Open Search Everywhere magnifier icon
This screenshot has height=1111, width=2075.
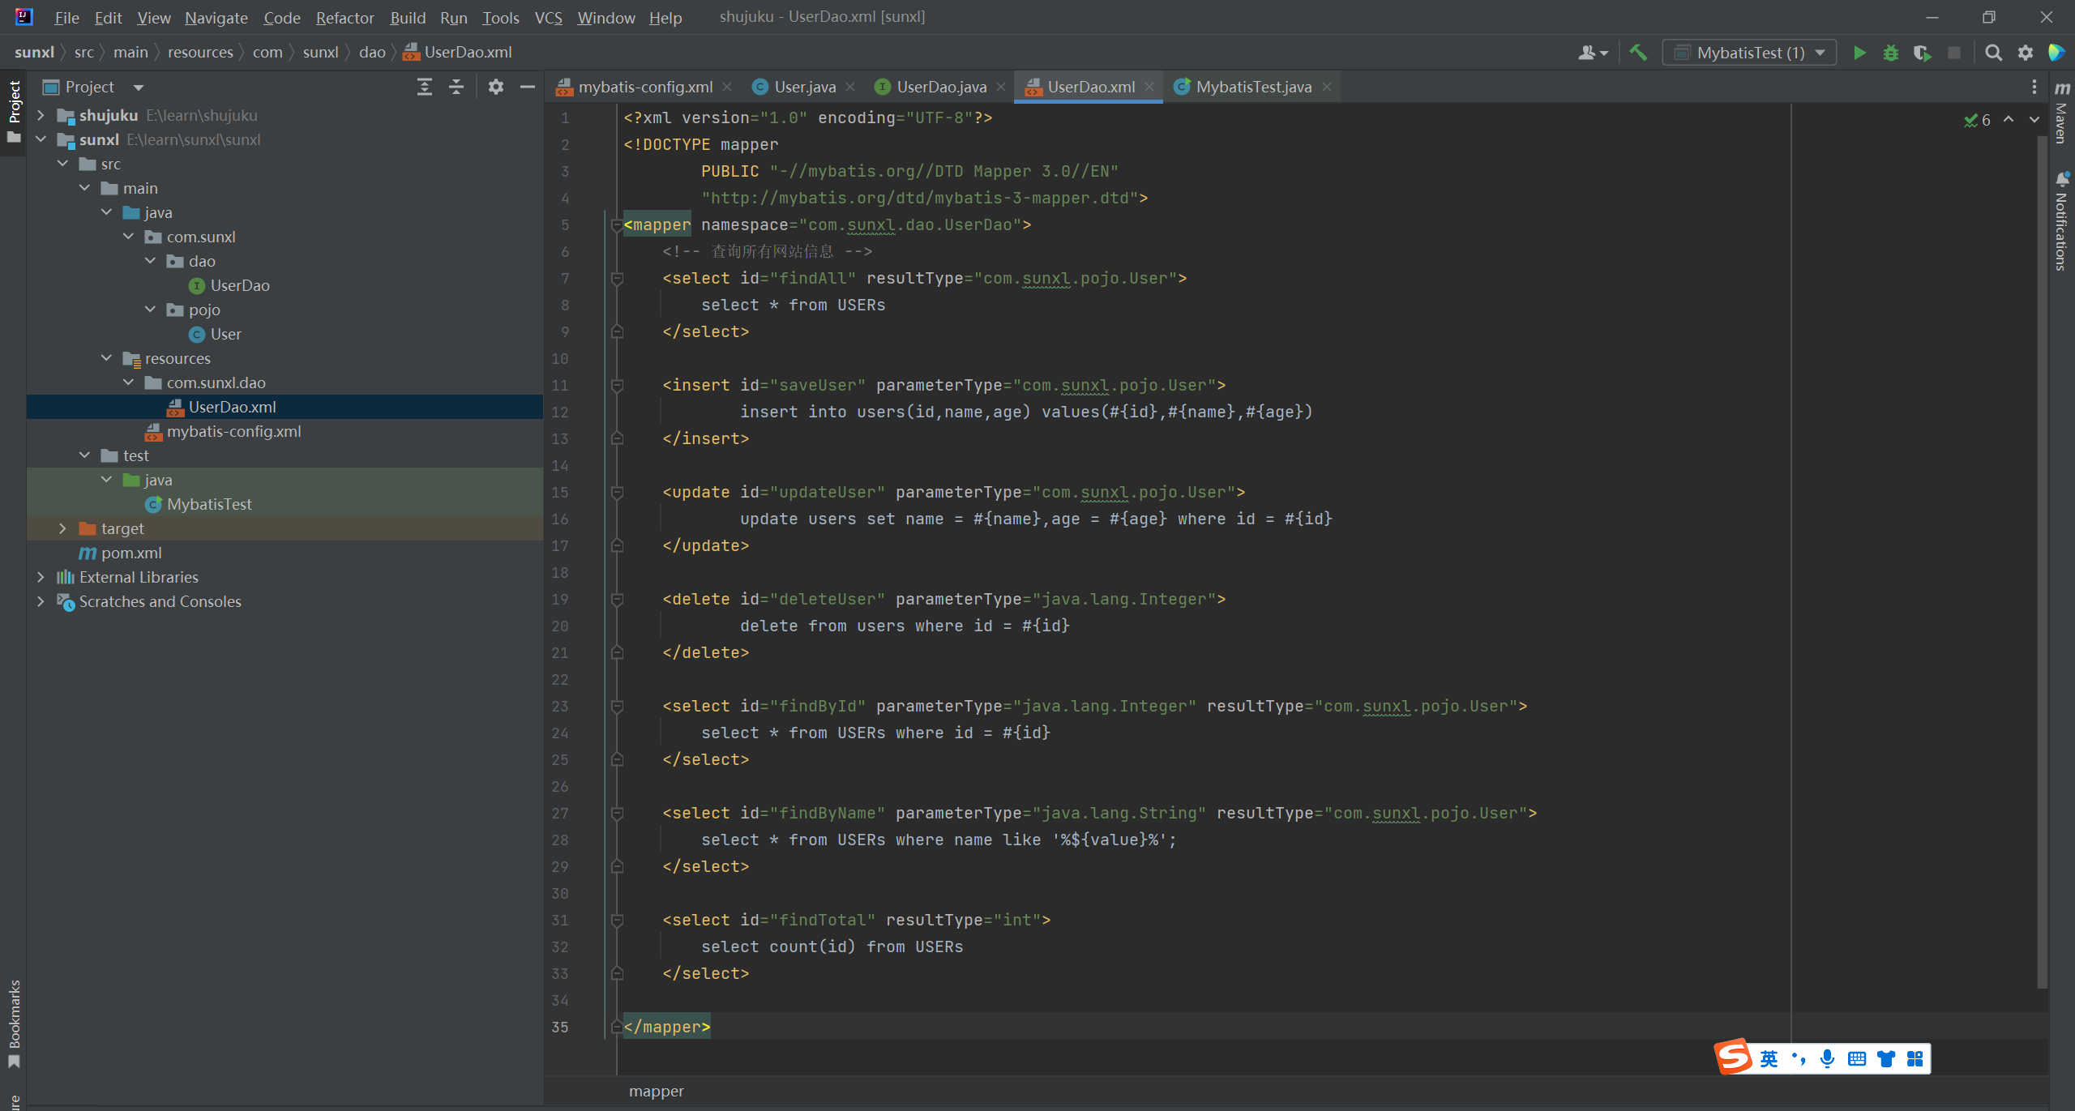click(1993, 53)
